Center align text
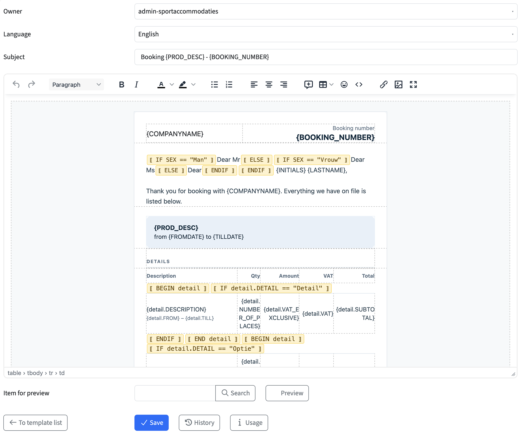The image size is (521, 439). pos(269,84)
